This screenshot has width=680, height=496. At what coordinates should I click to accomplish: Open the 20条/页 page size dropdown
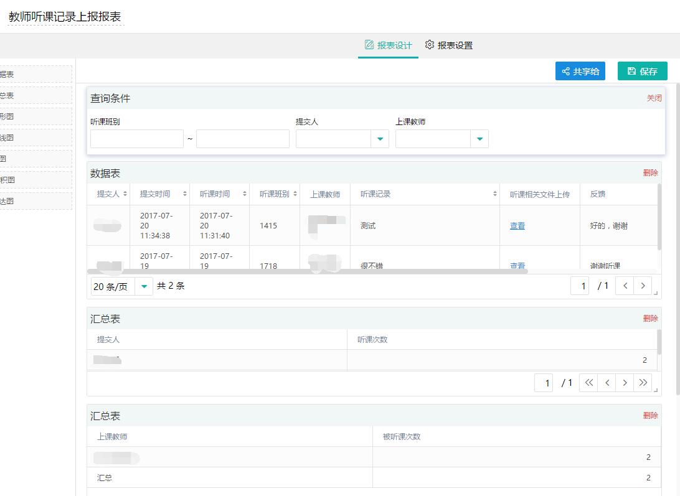144,286
